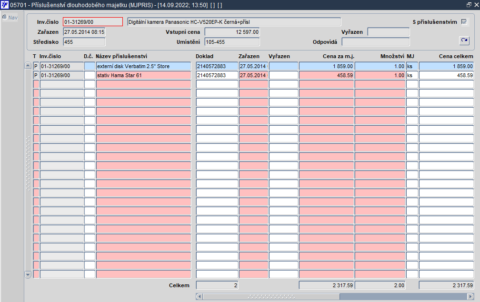Click the Název příslušenství column header

121,56
